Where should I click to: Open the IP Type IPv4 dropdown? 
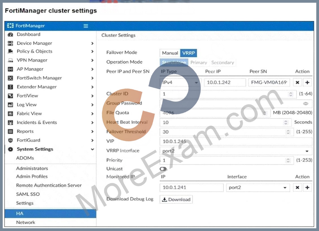[180, 82]
